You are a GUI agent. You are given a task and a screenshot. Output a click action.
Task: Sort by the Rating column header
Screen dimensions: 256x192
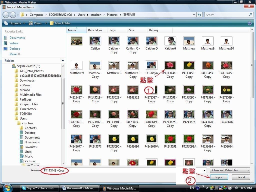click(x=160, y=30)
